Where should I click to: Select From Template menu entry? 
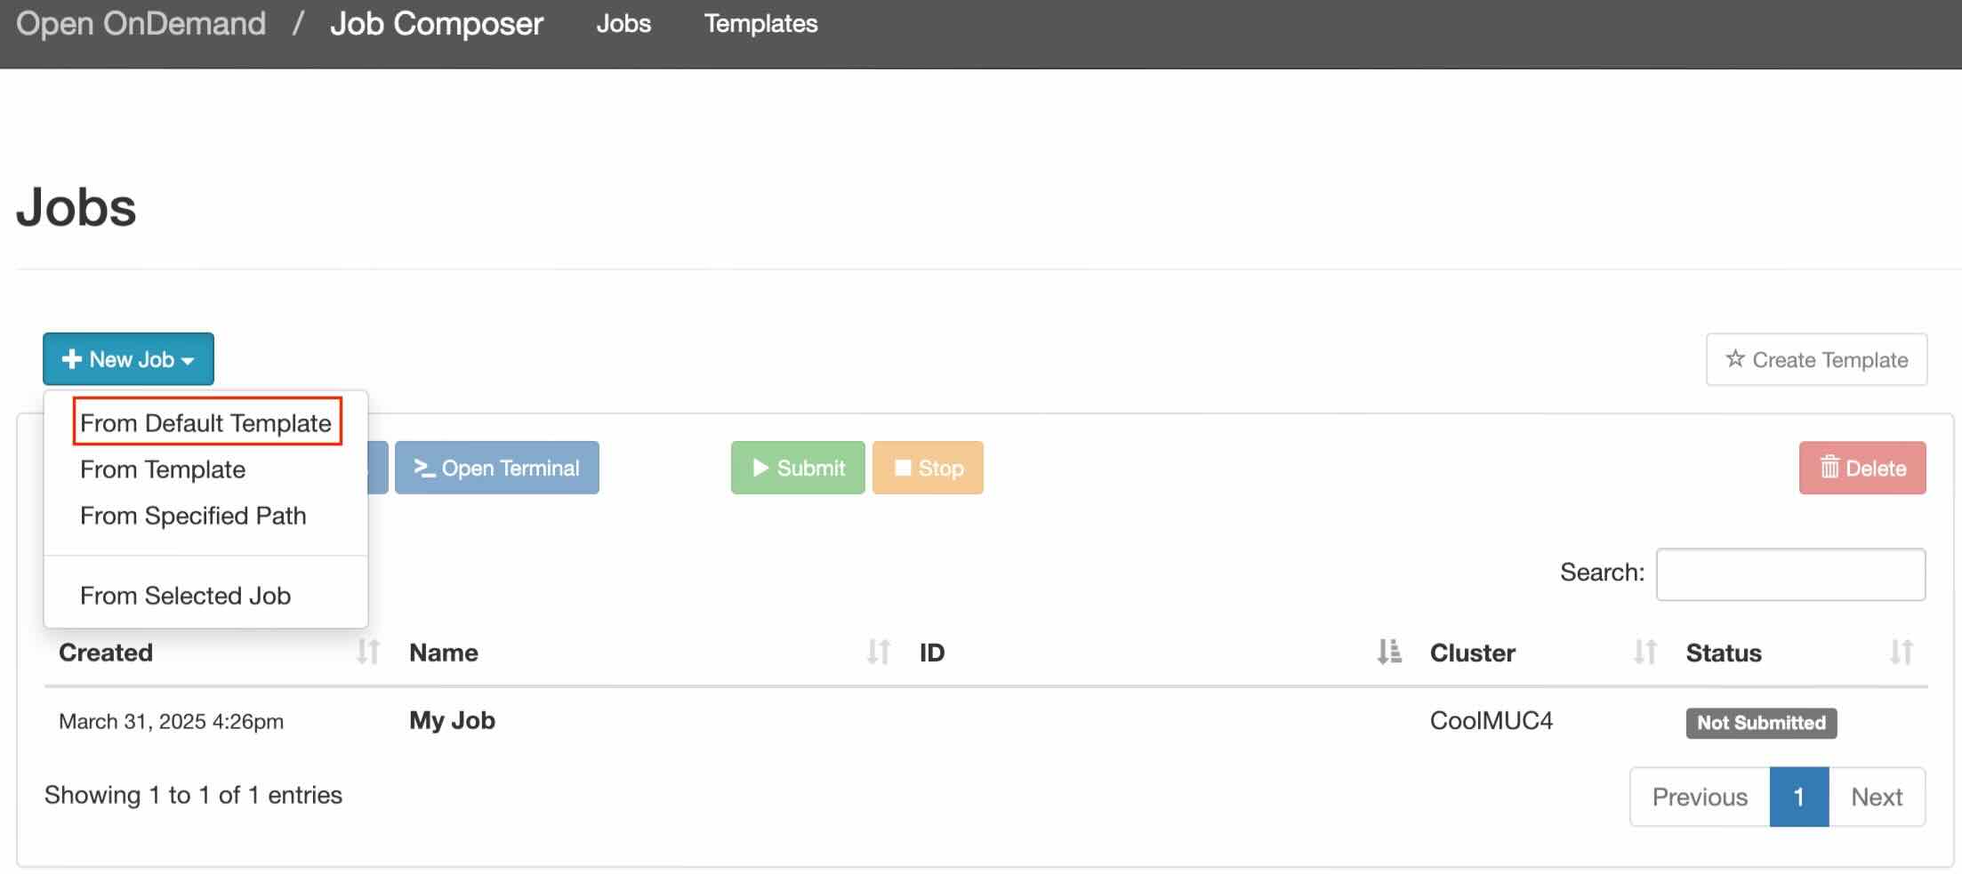tap(163, 469)
